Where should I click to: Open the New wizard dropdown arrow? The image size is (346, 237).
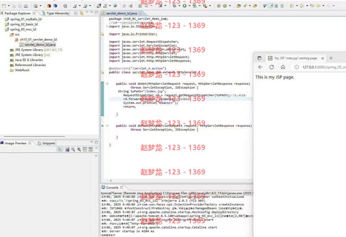pyautogui.click(x=9, y=6)
